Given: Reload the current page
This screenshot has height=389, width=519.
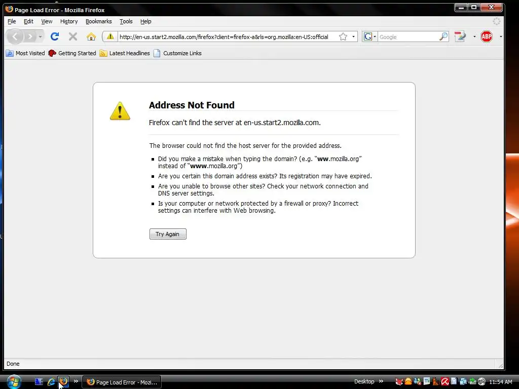Looking at the screenshot, I should (55, 36).
